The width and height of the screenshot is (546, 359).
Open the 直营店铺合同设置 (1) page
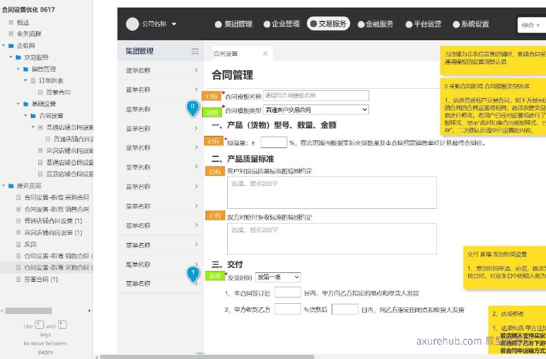pyautogui.click(x=53, y=233)
